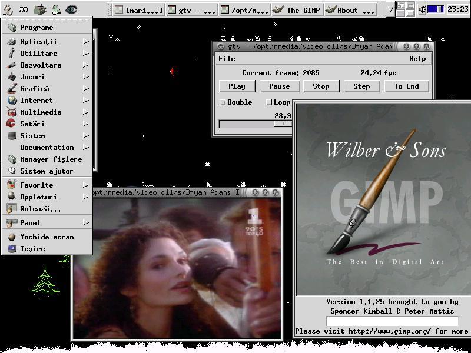Click the eye icon on the panel
This screenshot has width=471, height=353.
pos(71,9)
